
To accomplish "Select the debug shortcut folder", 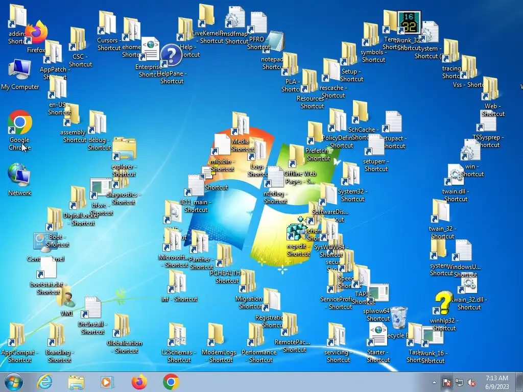I will click(x=97, y=122).
